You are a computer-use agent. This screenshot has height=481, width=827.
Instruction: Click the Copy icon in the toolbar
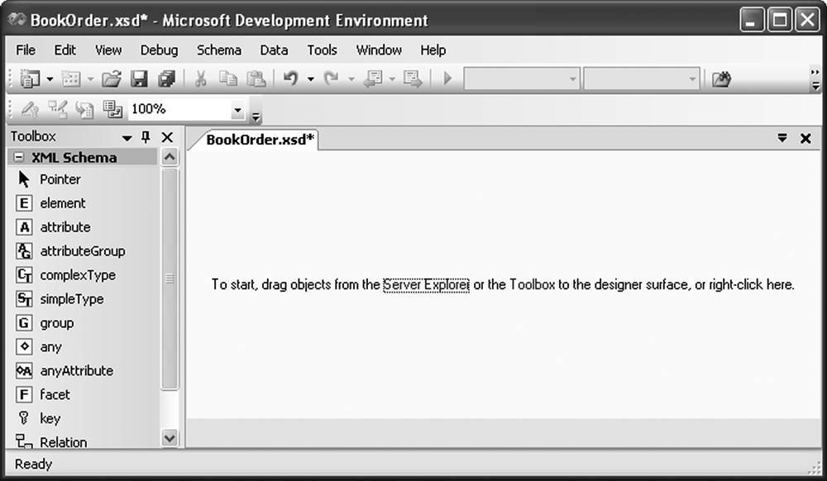[228, 79]
